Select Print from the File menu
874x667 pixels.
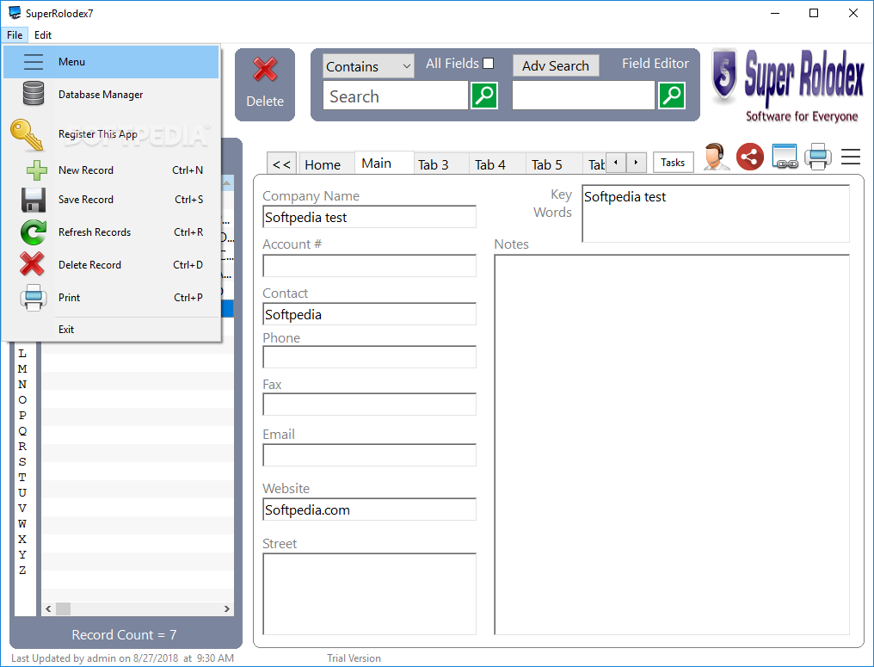coord(111,297)
